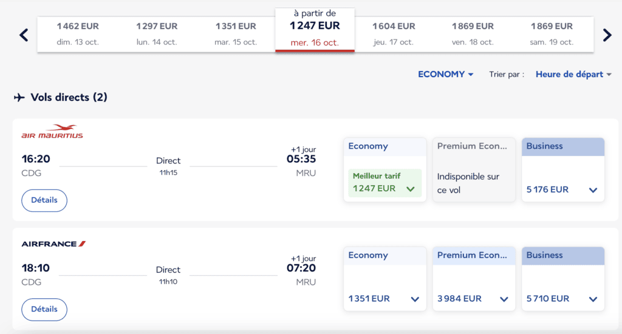Open the Heure de départ sort dropdown
The image size is (622, 334).
(573, 74)
